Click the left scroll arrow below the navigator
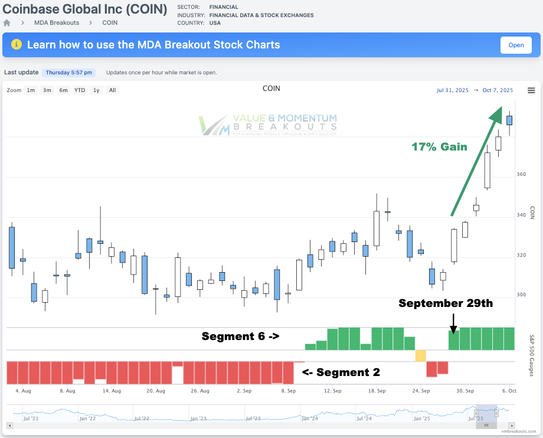 (9, 425)
